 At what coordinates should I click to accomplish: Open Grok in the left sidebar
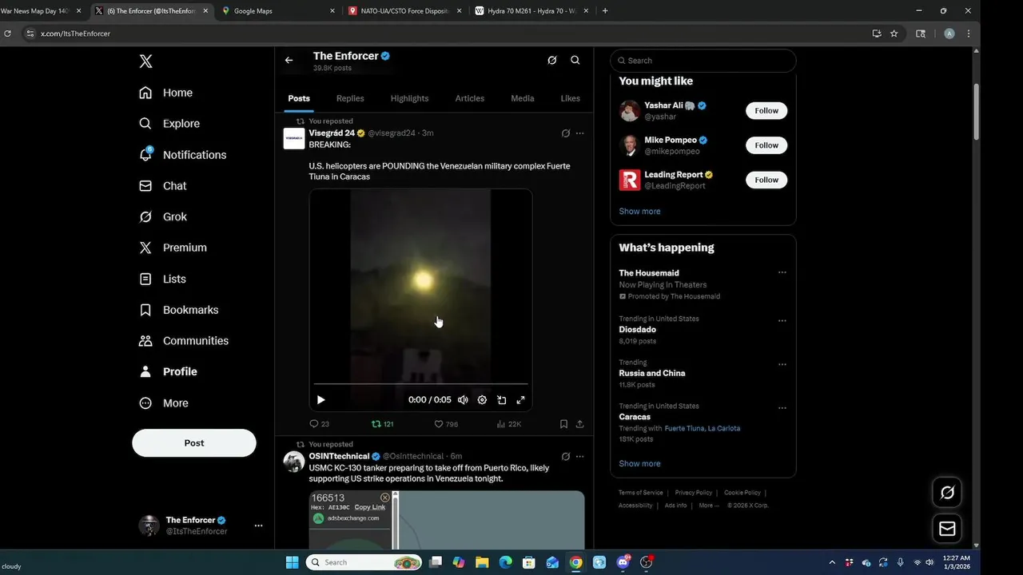[x=162, y=217]
